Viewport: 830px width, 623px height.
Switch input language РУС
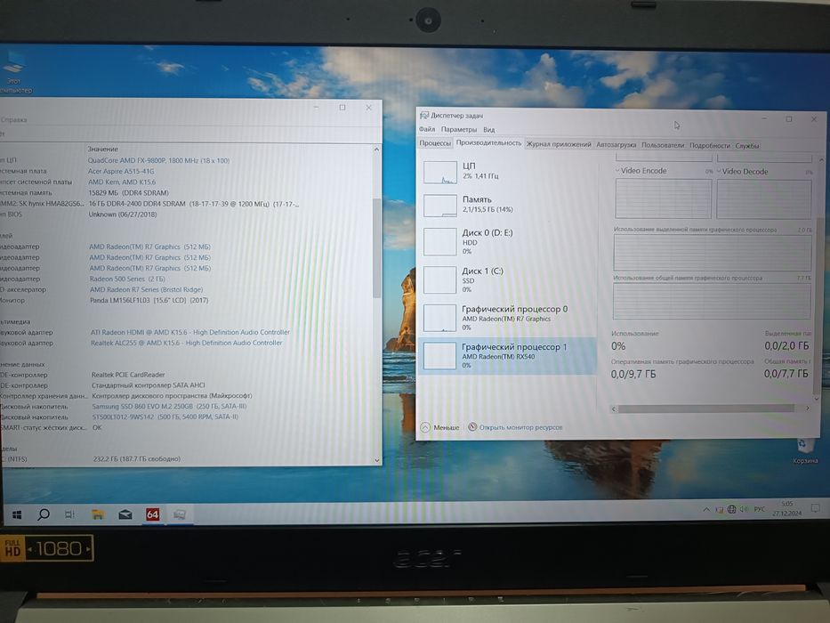point(759,509)
